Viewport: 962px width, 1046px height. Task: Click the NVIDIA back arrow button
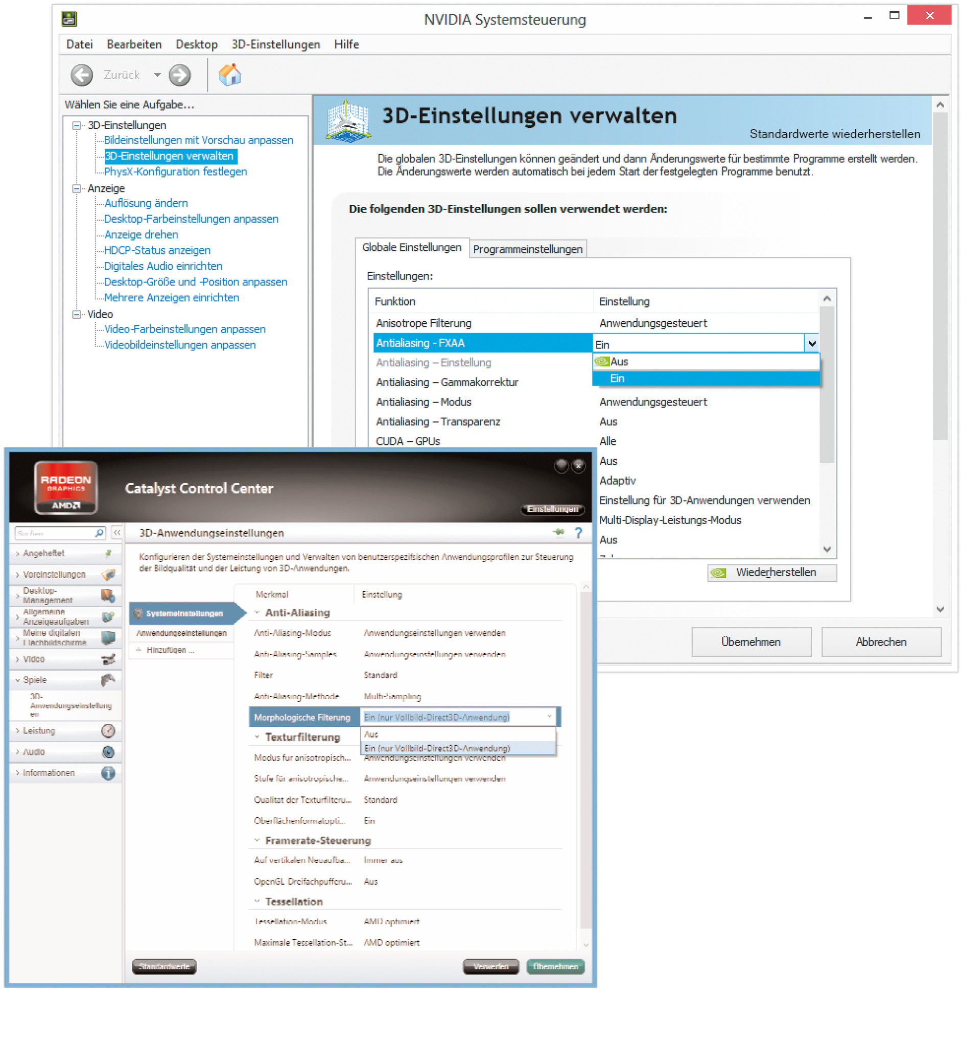tap(82, 75)
